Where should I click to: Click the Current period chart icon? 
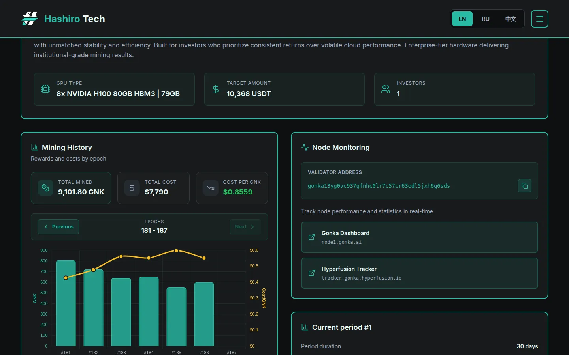305,327
